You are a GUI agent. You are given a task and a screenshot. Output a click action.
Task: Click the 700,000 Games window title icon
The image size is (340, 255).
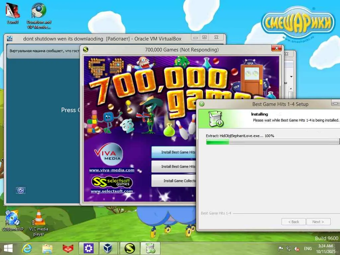click(86, 50)
